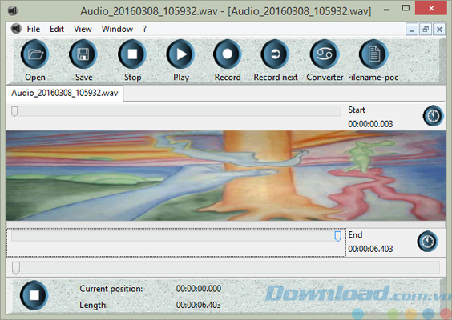Play the audio with Play icon
The width and height of the screenshot is (452, 320).
[180, 54]
